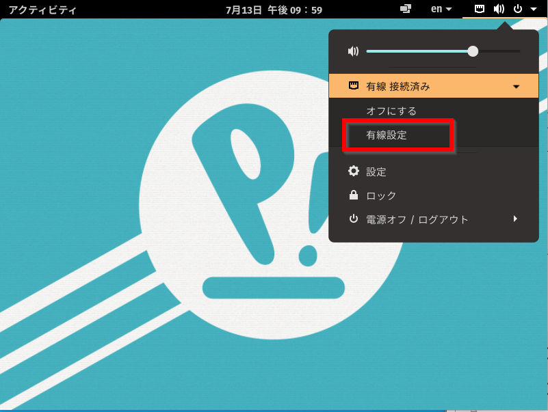The height and width of the screenshot is (412, 548).
Task: Click the dropdown triangle on 有線 接続済み row
Action: coord(516,87)
